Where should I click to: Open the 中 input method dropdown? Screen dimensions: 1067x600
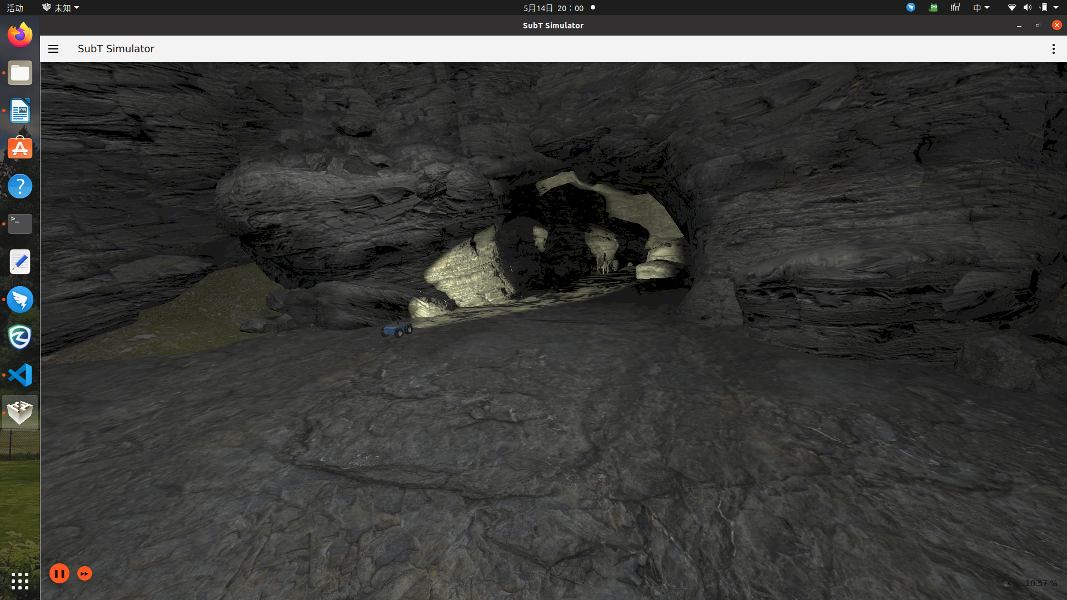point(981,8)
